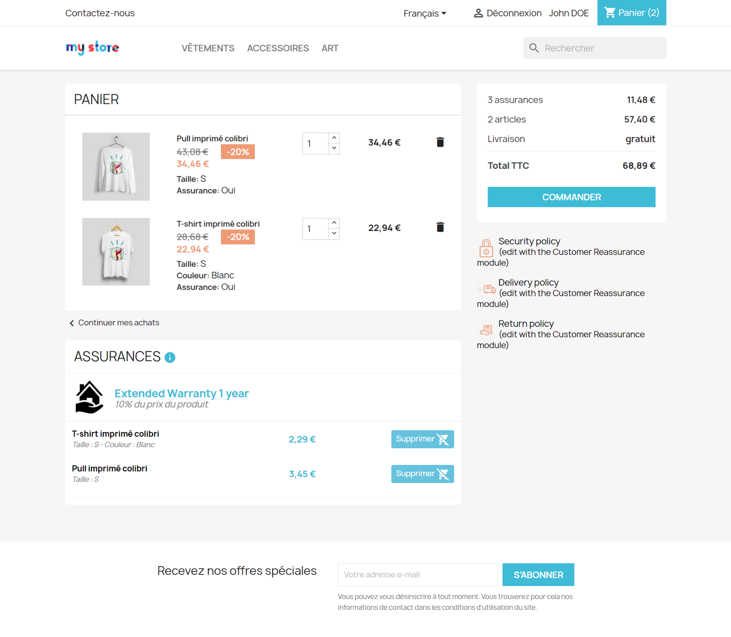Screen dimensions: 731x637
Task: Increase quantity of Pull imprimé colibri
Action: click(x=334, y=138)
